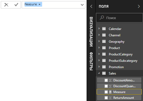Click the Measure calculator icon
143x101 pixels.
coord(110,92)
